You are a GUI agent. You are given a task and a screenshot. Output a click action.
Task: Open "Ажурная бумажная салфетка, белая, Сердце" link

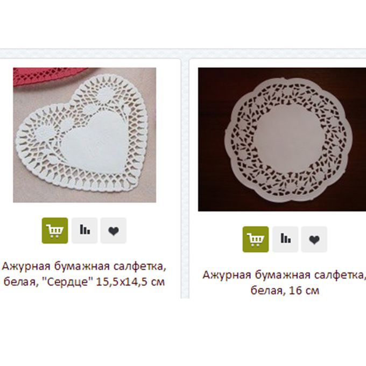click(84, 274)
